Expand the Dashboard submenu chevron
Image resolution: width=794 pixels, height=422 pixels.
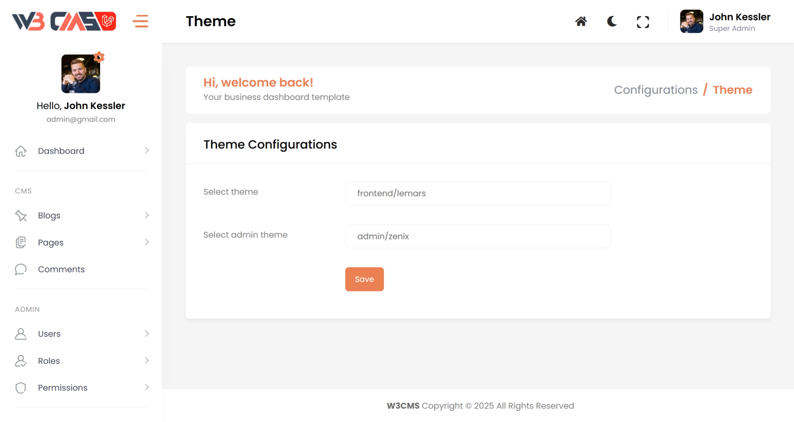(x=147, y=151)
